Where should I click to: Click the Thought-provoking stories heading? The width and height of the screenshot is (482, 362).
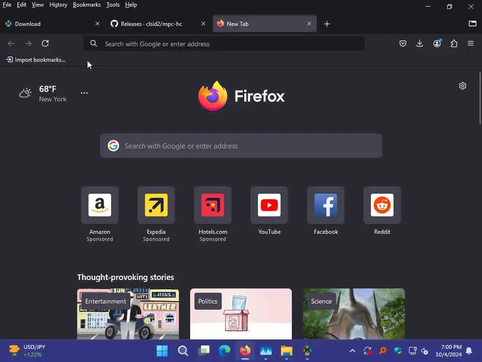tap(125, 277)
